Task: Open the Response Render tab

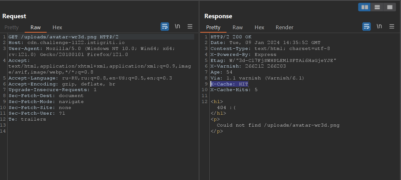Action: click(x=285, y=27)
